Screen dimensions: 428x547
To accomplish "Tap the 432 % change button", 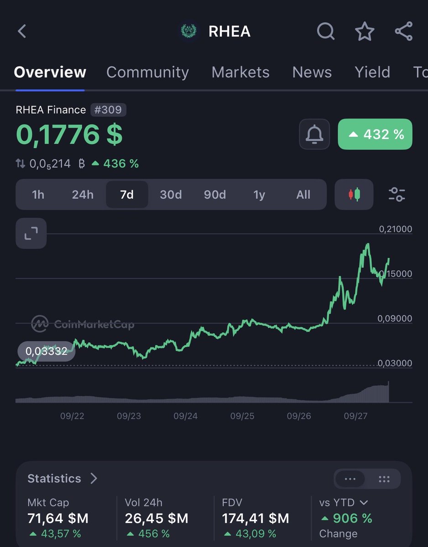I will coord(375,134).
